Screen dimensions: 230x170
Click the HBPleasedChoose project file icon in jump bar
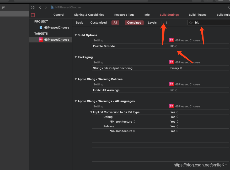(x=52, y=7)
